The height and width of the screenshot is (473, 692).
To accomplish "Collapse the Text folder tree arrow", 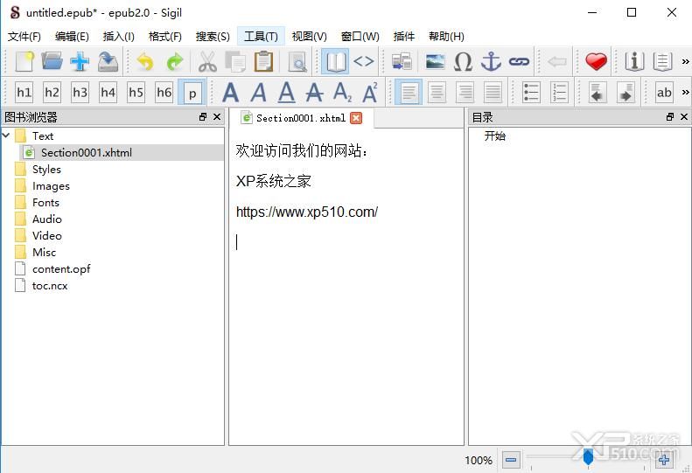I will coord(6,135).
